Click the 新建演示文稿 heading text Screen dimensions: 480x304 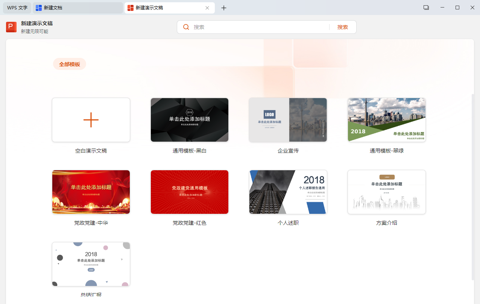point(37,23)
